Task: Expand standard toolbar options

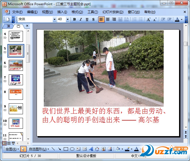Action: point(13,20)
